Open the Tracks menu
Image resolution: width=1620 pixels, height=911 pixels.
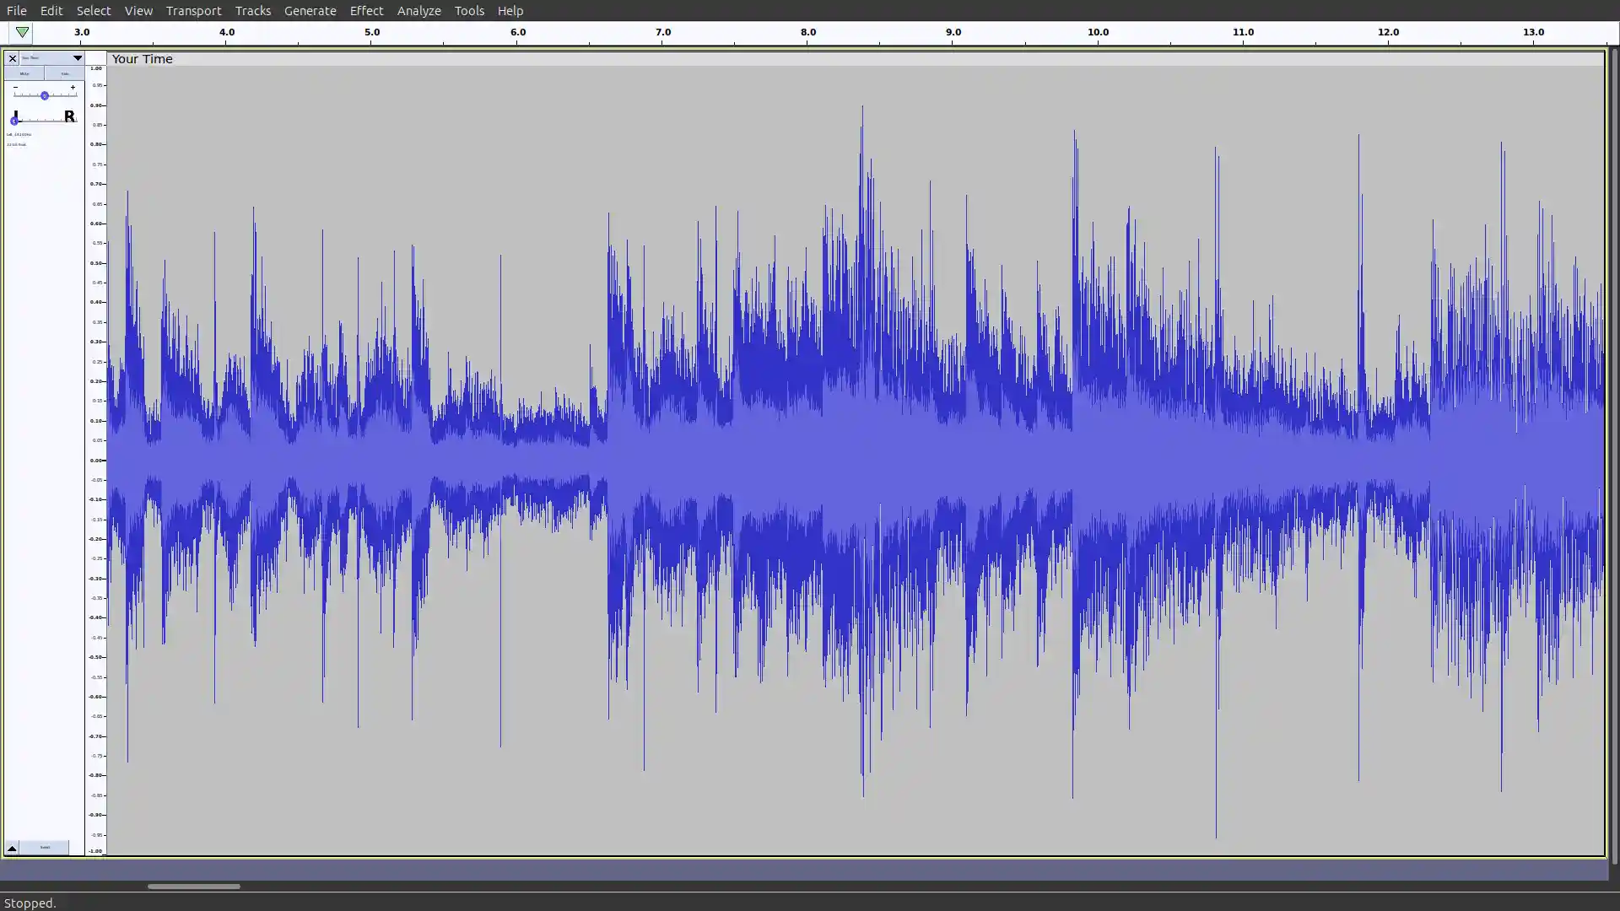tap(252, 11)
